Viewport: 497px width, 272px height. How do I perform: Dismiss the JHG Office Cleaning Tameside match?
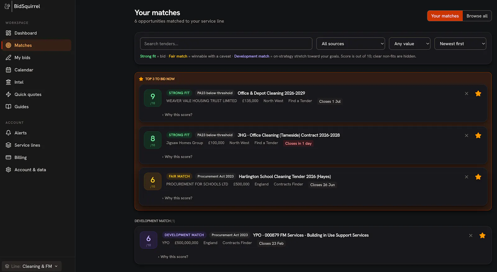pyautogui.click(x=467, y=136)
